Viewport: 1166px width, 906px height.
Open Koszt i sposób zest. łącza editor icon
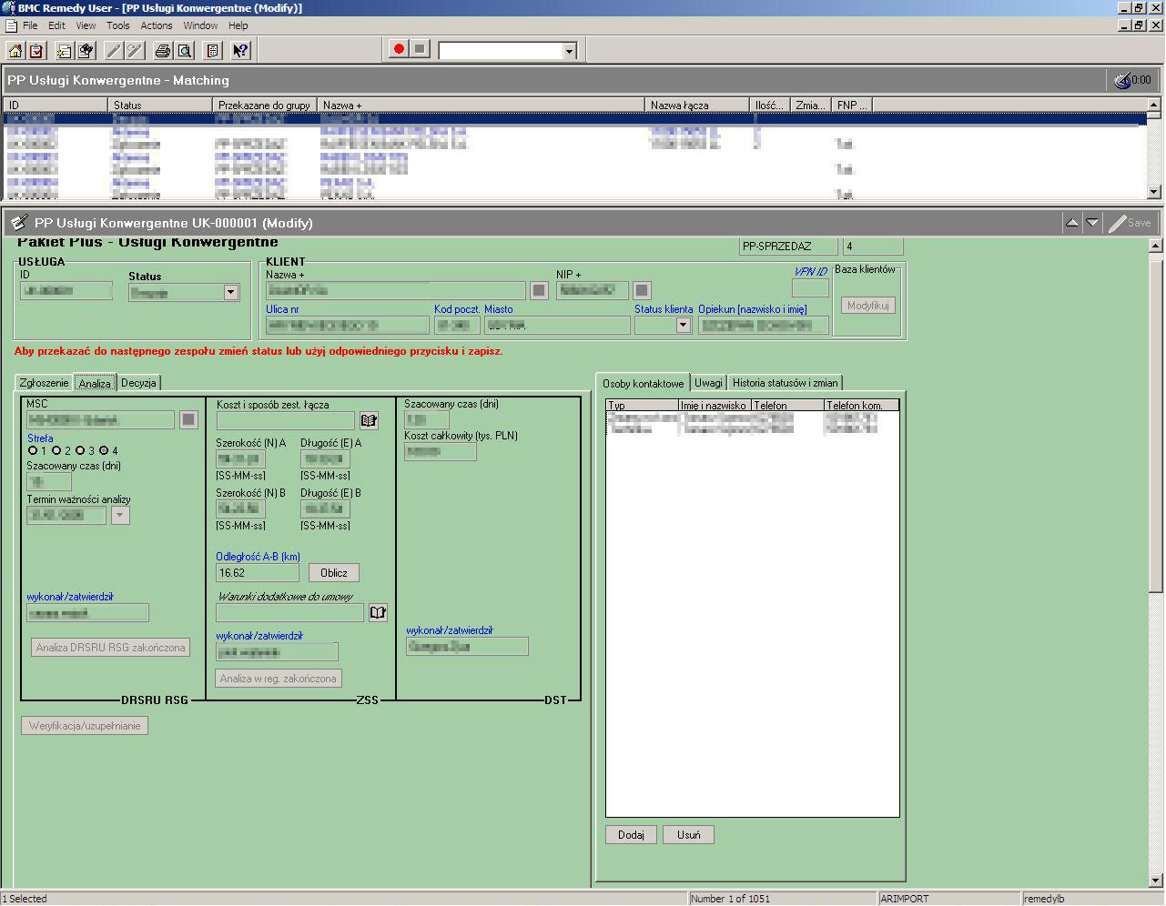[369, 420]
